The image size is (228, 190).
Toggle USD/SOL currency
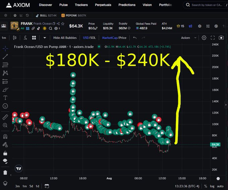pos(89,38)
